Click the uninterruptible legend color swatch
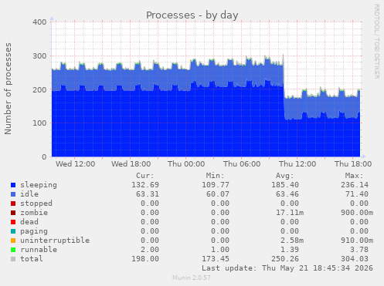384x286 pixels. tap(13, 241)
